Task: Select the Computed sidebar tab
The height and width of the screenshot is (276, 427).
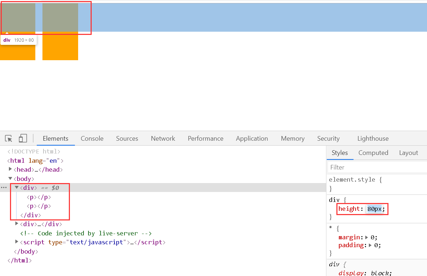Action: pyautogui.click(x=373, y=153)
